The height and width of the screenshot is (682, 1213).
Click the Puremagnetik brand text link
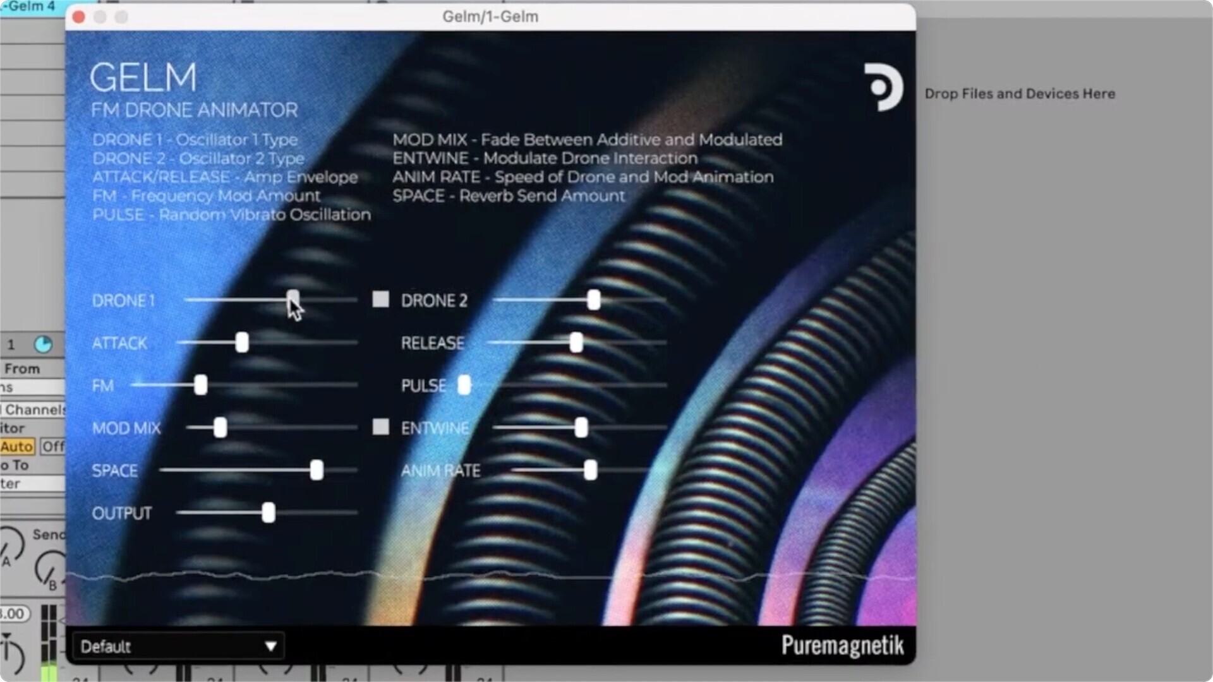tap(843, 645)
